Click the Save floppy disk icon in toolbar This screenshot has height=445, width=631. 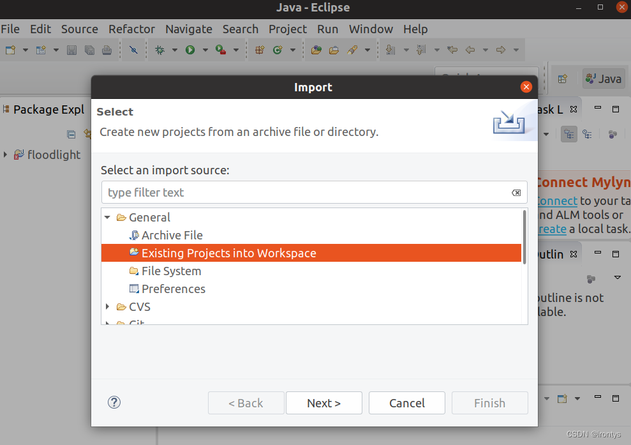point(71,50)
